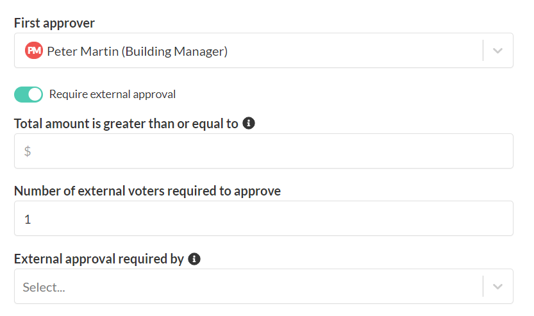Click divider line beside First approver chevron
Viewport: 534px width, 316px height.
pyautogui.click(x=483, y=51)
